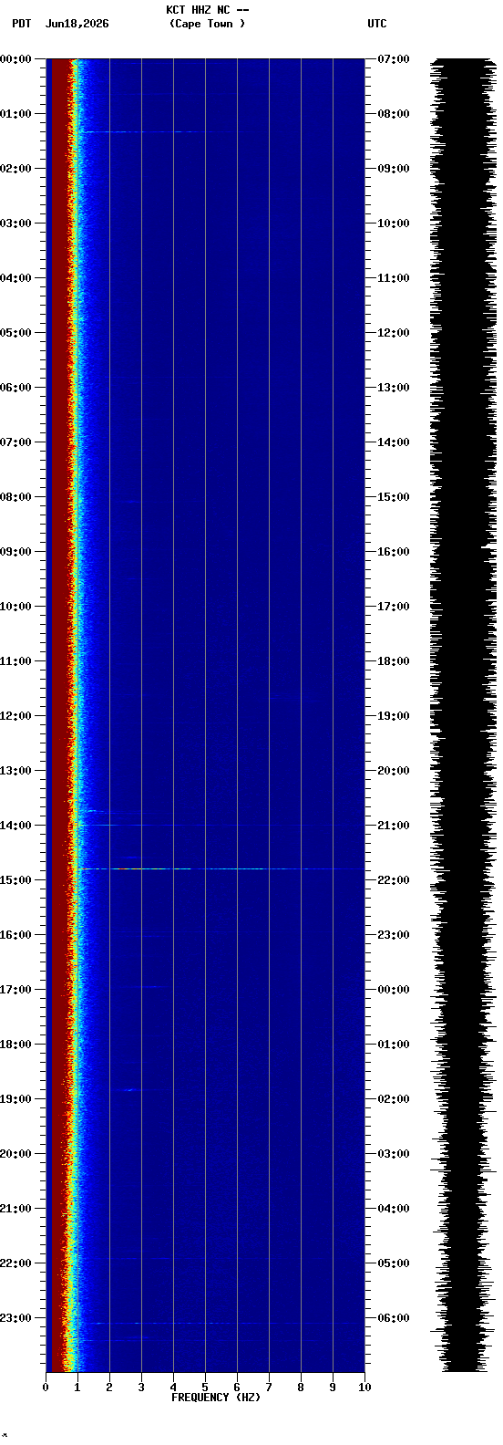503x1445 pixels.
Task: Select the 01:00 PDT time label
Action: (x=15, y=114)
